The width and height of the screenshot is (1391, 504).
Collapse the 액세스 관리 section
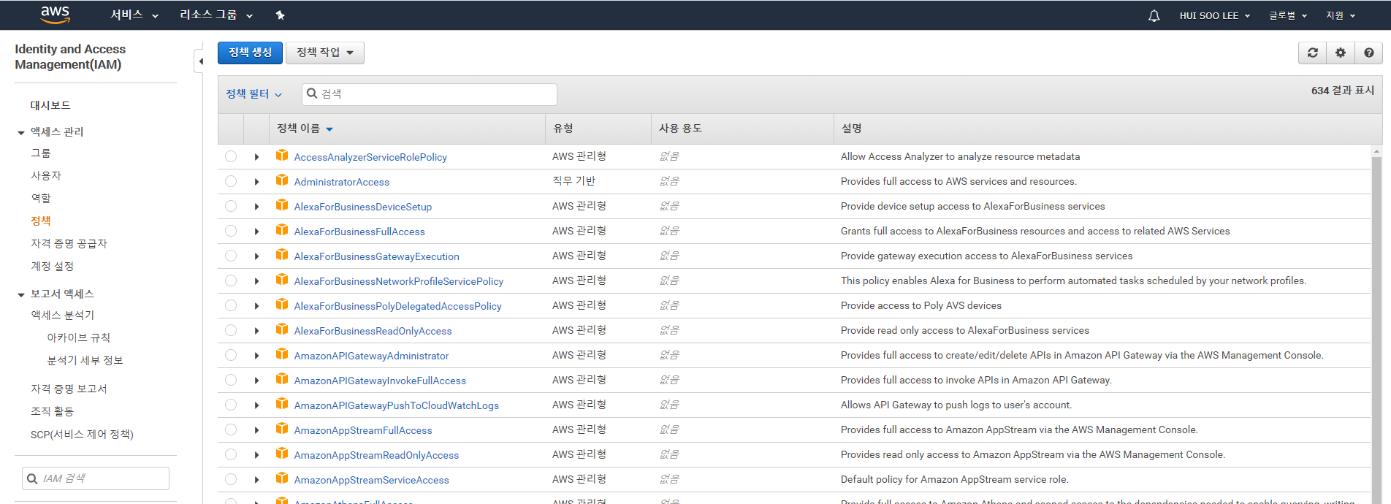pos(21,132)
